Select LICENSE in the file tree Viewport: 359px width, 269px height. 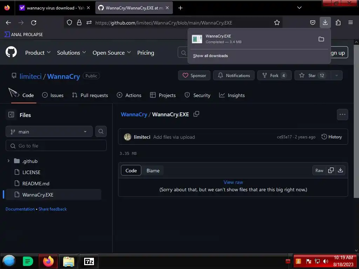tap(31, 172)
